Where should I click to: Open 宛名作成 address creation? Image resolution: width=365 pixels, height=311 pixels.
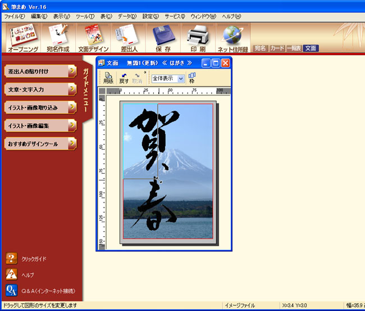tap(57, 38)
